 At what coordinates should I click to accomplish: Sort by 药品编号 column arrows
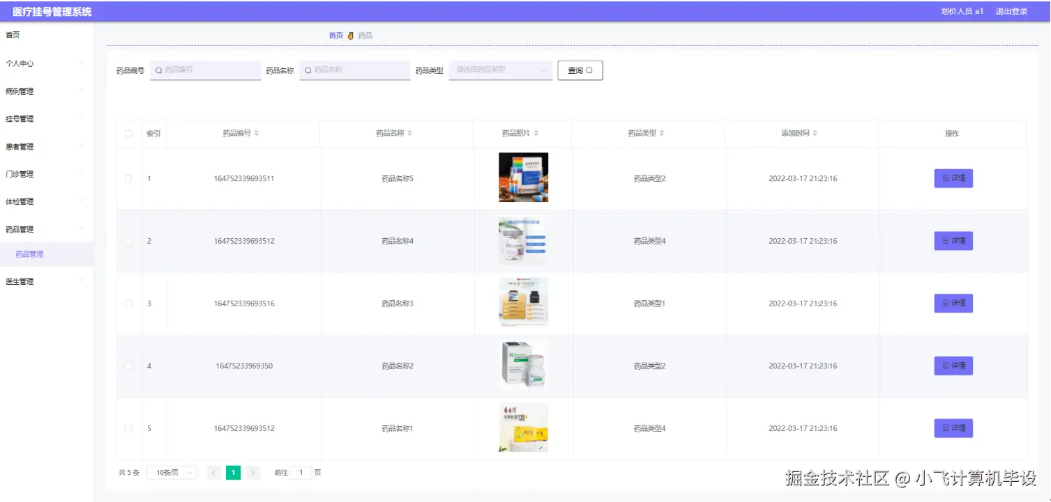click(x=257, y=134)
